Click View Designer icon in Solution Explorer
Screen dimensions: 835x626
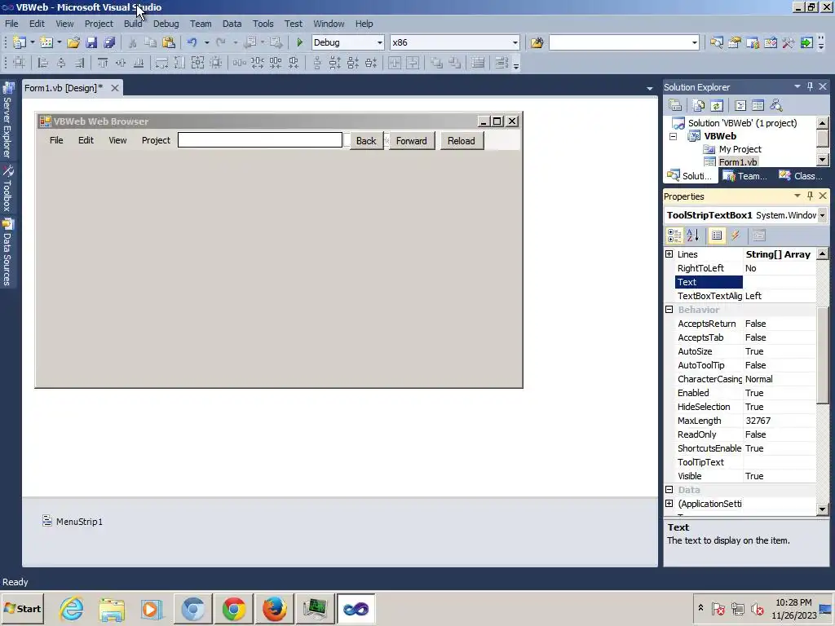point(758,105)
